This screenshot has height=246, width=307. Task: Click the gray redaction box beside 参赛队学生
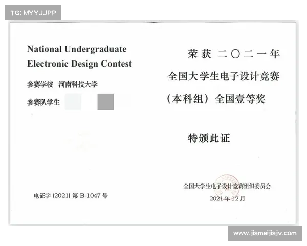[105, 102]
